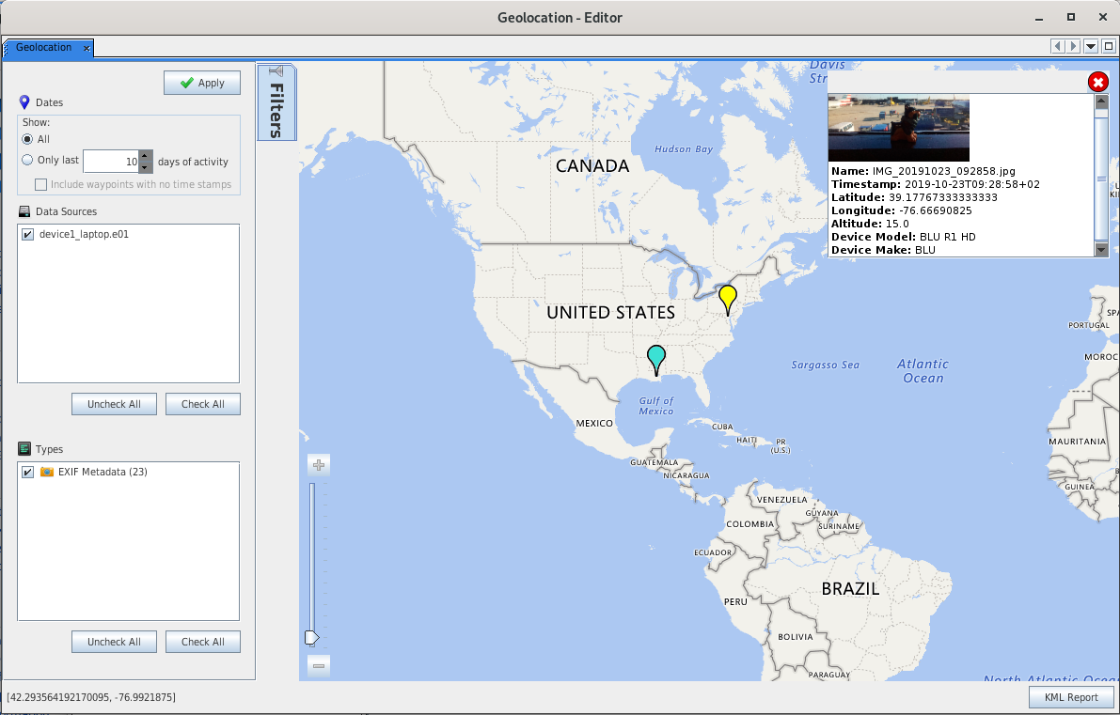Screen dimensions: 1120x715
Task: Click the map zoom slider handle
Action: click(312, 638)
